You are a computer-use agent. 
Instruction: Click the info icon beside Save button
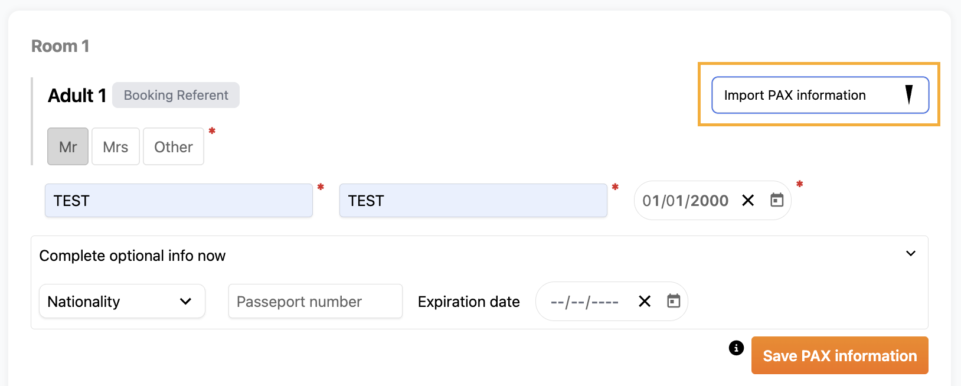[736, 348]
